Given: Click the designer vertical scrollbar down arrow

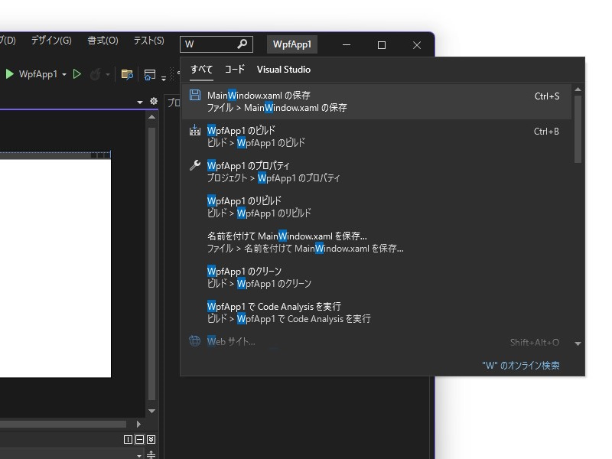Looking at the screenshot, I should point(151,411).
